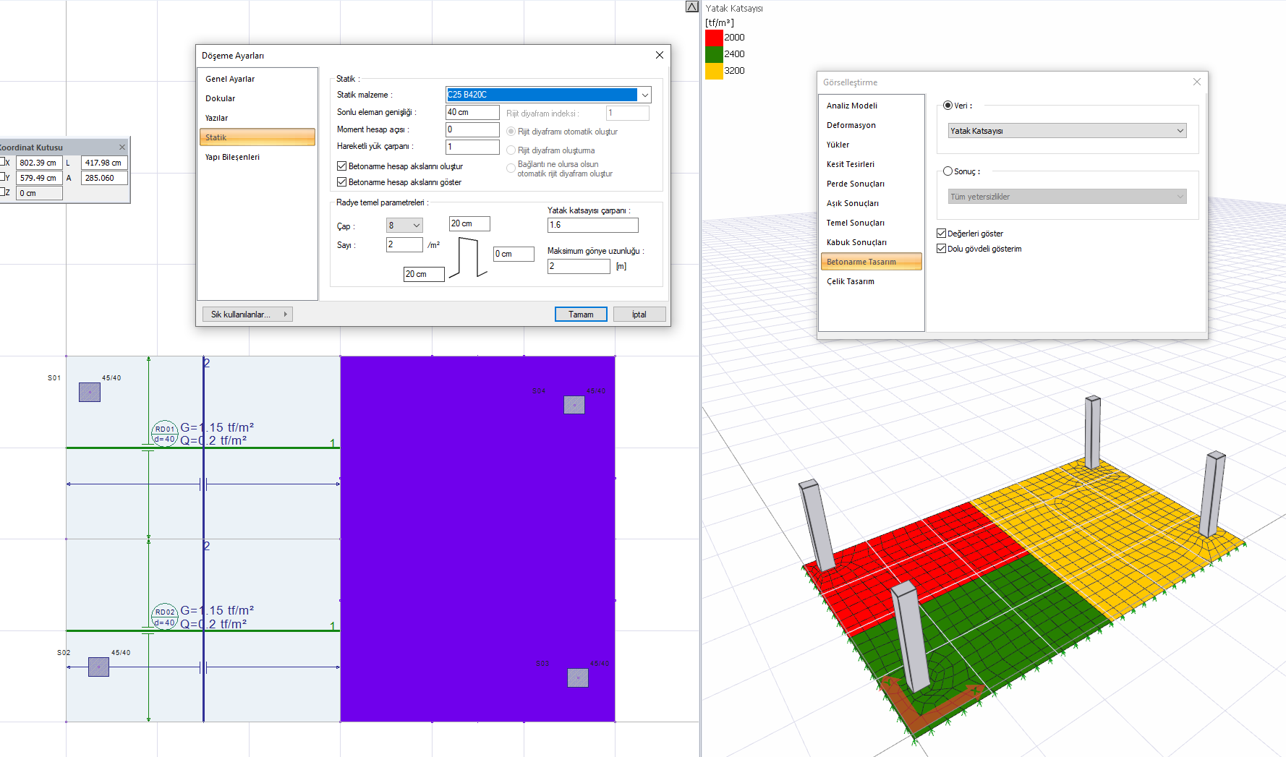Edit the L length value 417.98 cm
Image resolution: width=1286 pixels, height=757 pixels.
(x=105, y=163)
